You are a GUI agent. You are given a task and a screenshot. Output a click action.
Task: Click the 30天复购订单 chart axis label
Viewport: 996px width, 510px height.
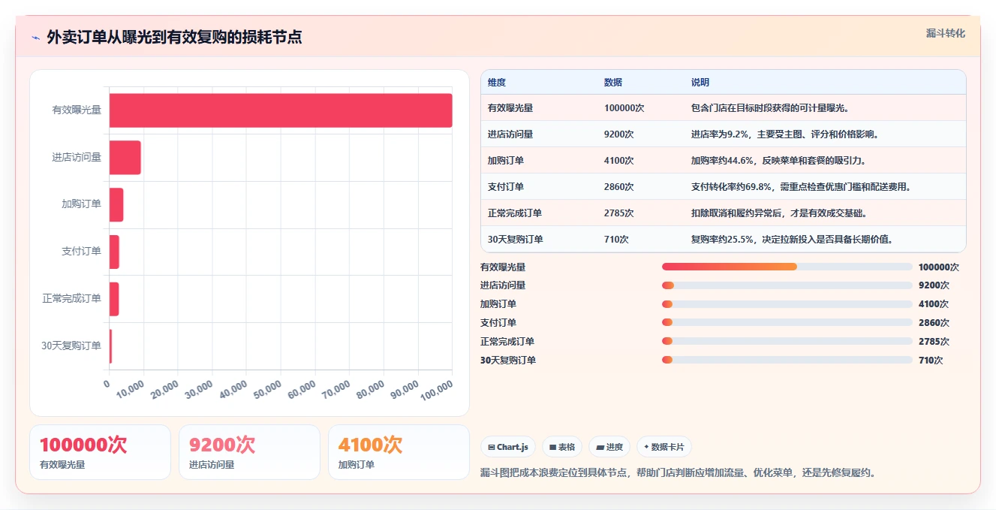pyautogui.click(x=71, y=346)
